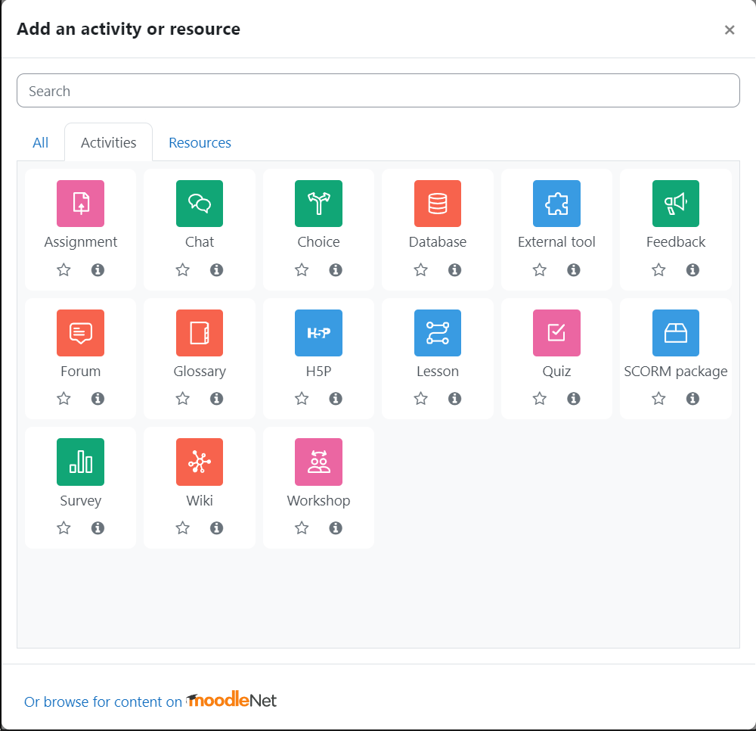This screenshot has width=756, height=731.
Task: Switch to the Resources tab
Action: (200, 142)
